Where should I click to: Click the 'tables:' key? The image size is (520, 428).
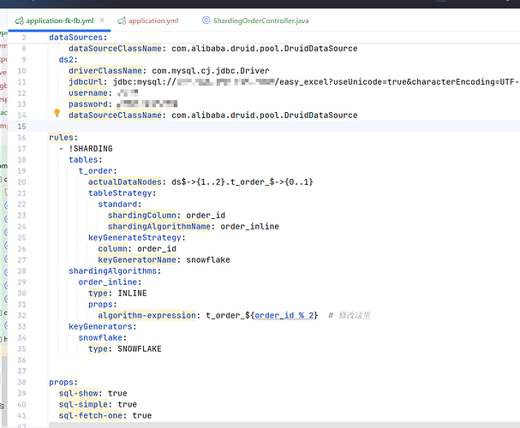tap(85, 160)
